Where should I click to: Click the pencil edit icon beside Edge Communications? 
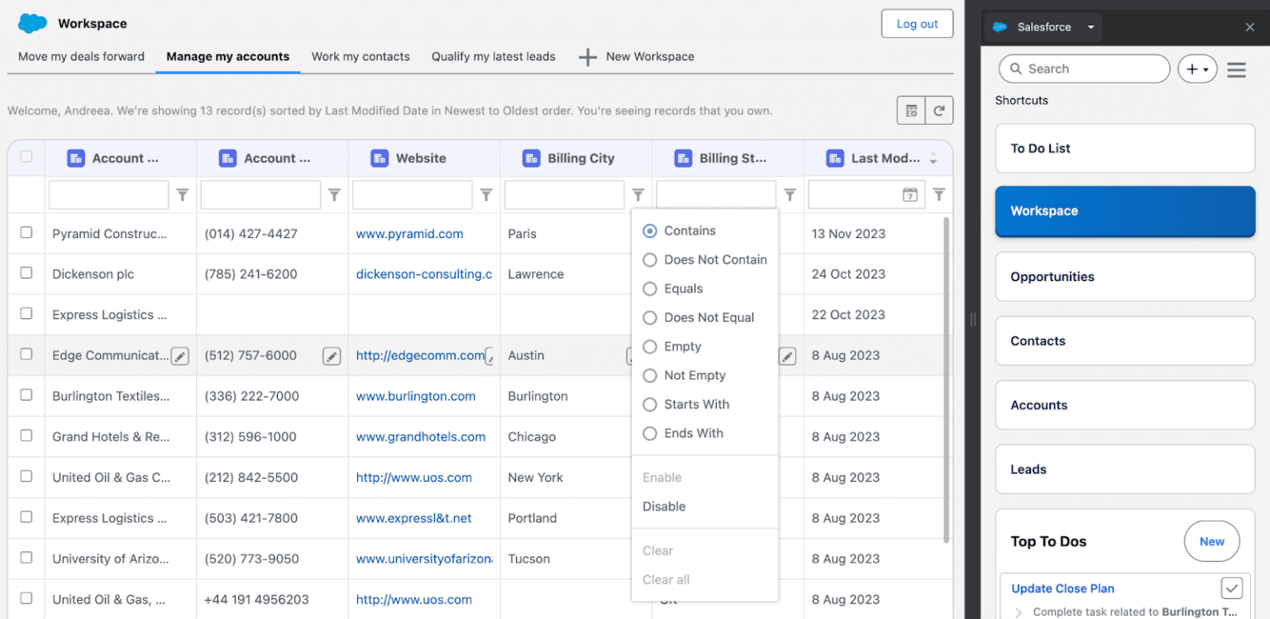point(179,356)
